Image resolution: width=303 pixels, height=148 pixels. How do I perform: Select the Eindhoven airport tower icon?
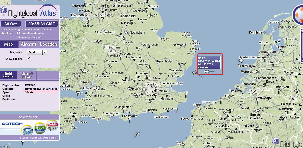[279, 91]
